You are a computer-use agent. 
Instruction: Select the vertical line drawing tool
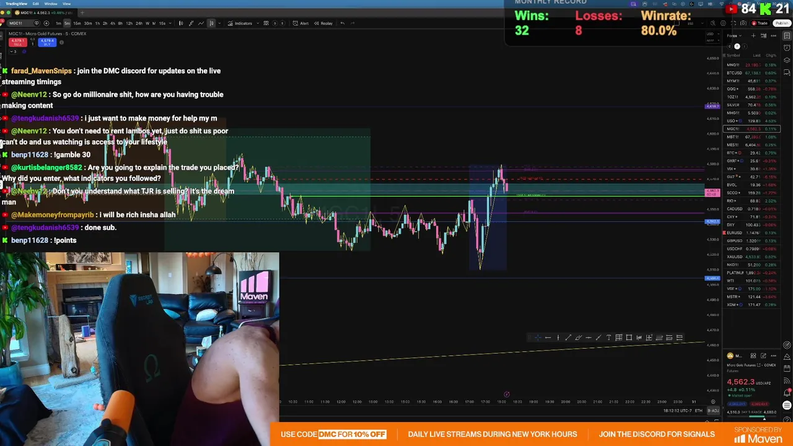click(x=558, y=338)
